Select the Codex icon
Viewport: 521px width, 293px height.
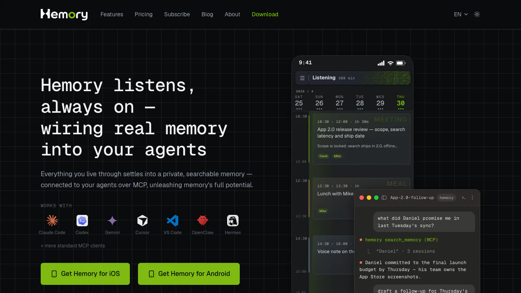point(82,221)
